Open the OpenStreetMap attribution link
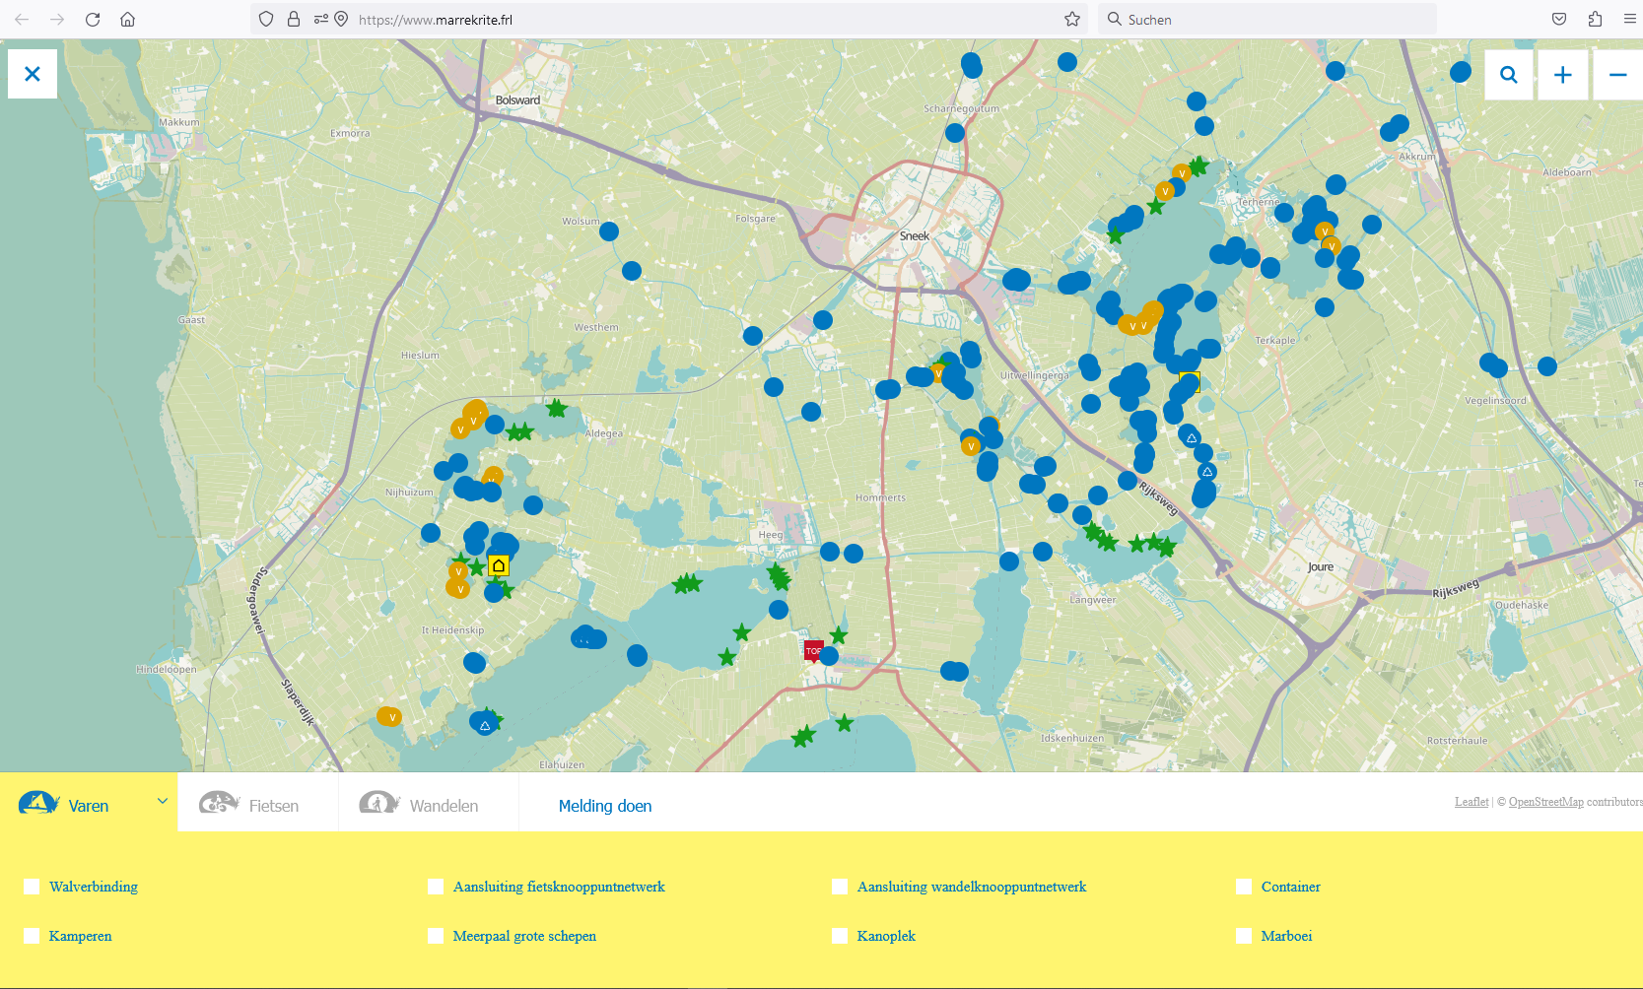The height and width of the screenshot is (989, 1643). point(1545,802)
